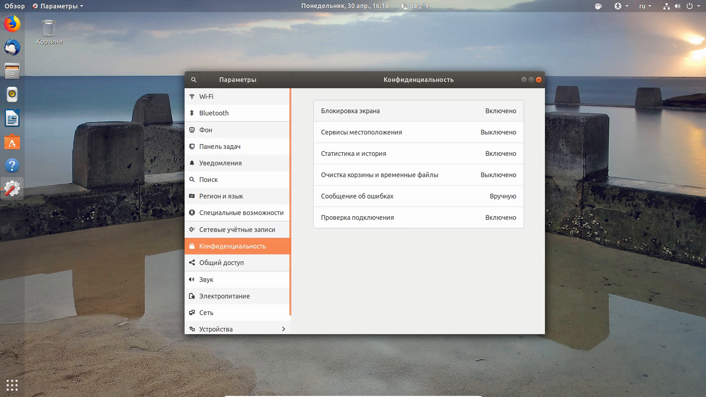
Task: Click the Background (Фон) icon in sidebar
Action: [192, 130]
